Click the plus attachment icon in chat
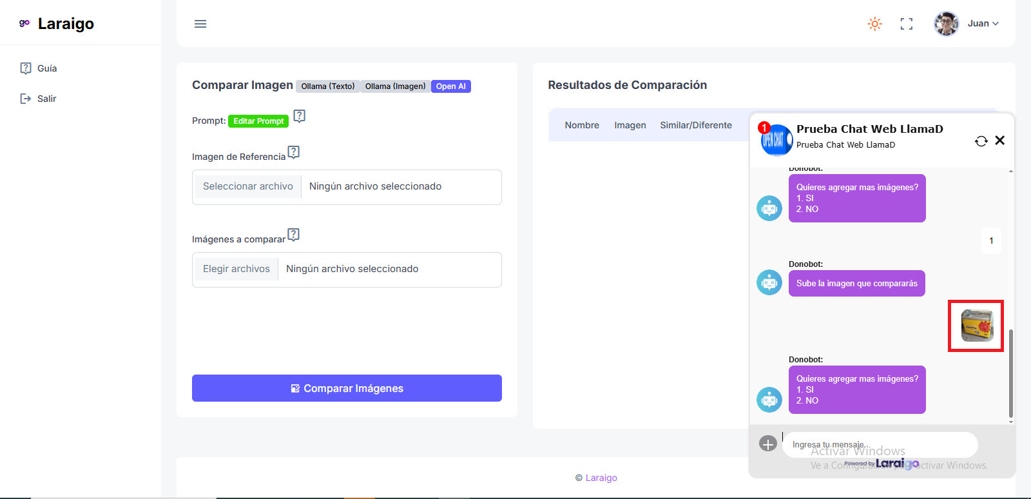Image resolution: width=1031 pixels, height=499 pixels. [767, 444]
